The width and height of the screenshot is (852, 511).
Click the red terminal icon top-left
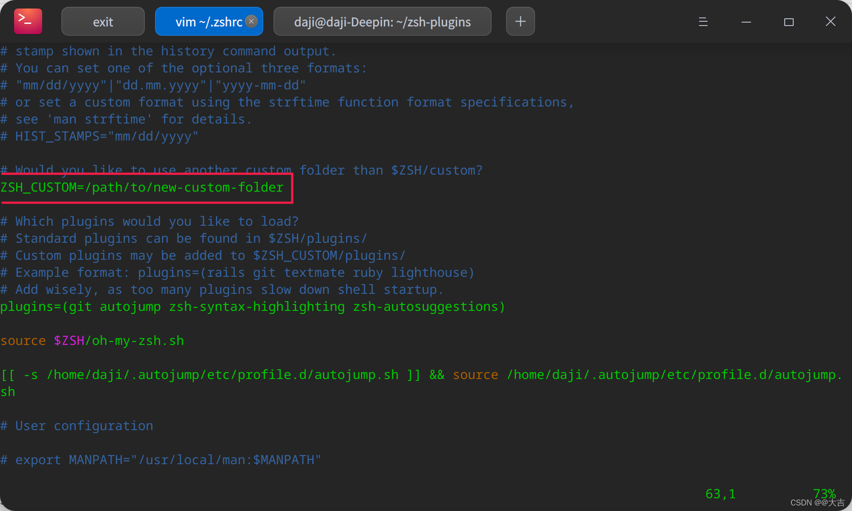[27, 21]
